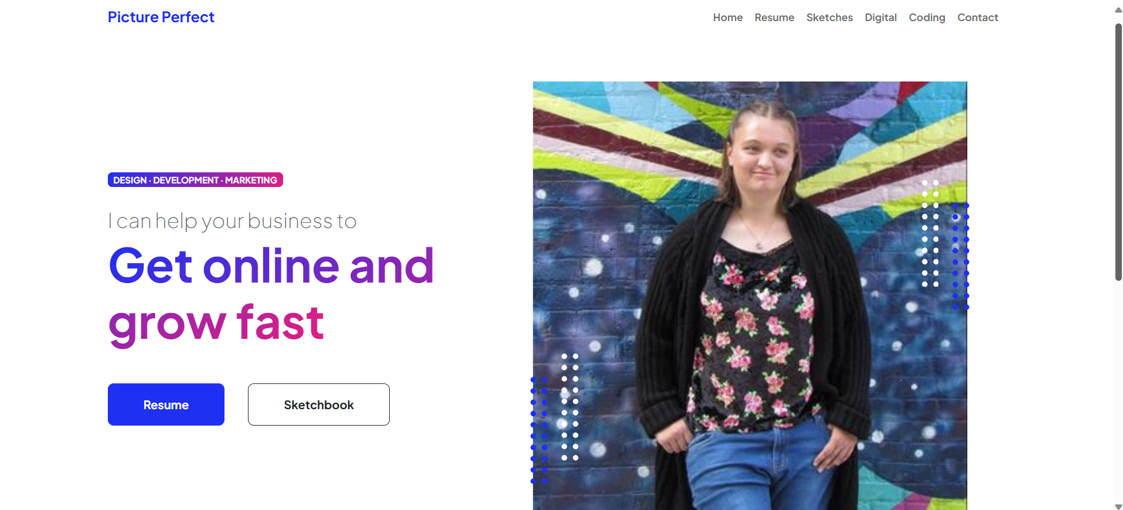Click the blue dot pattern left of photo
The width and height of the screenshot is (1123, 510).
[x=539, y=430]
